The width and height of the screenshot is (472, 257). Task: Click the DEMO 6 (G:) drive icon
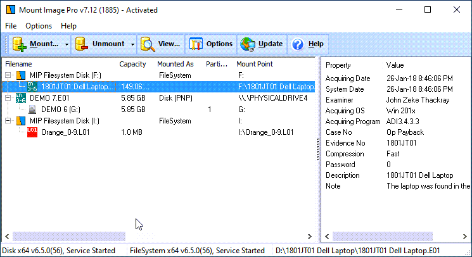[x=32, y=110]
